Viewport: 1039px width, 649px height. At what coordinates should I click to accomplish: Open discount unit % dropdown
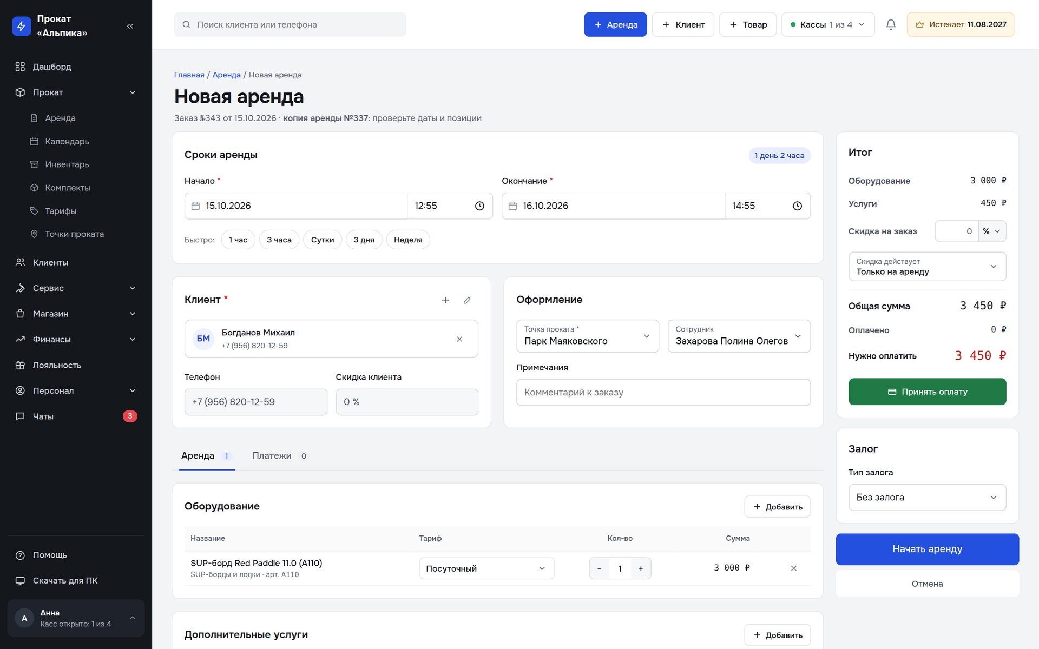(x=992, y=231)
